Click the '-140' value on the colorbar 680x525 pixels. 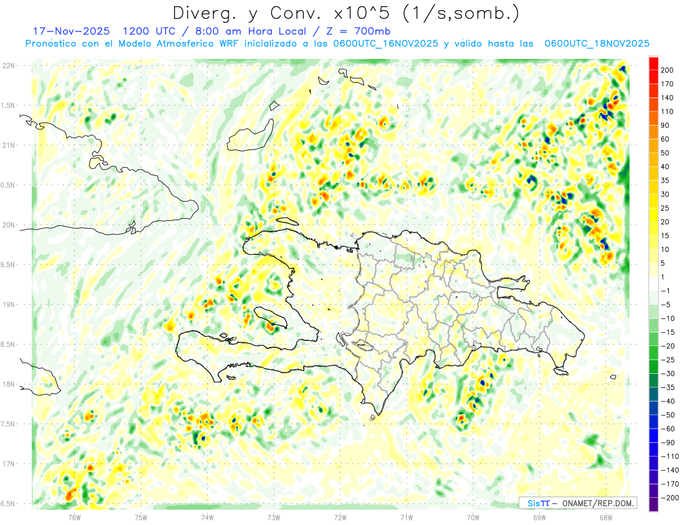[669, 470]
